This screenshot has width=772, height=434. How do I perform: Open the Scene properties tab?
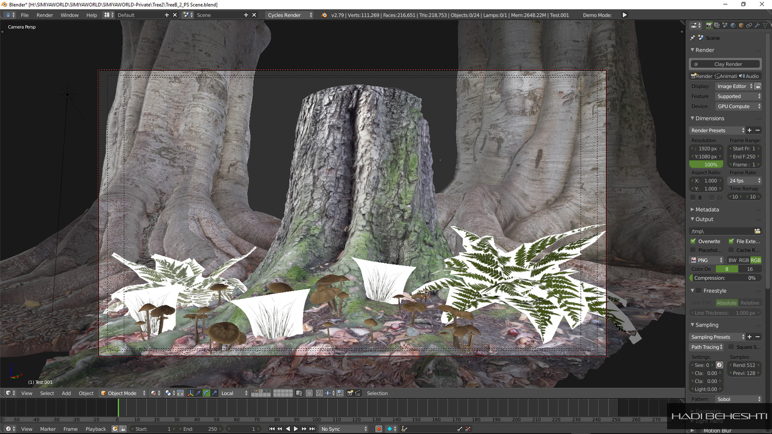(x=725, y=25)
